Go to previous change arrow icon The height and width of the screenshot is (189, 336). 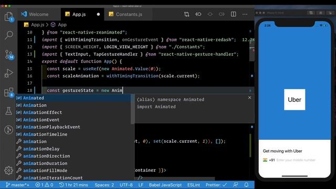[x=198, y=14]
